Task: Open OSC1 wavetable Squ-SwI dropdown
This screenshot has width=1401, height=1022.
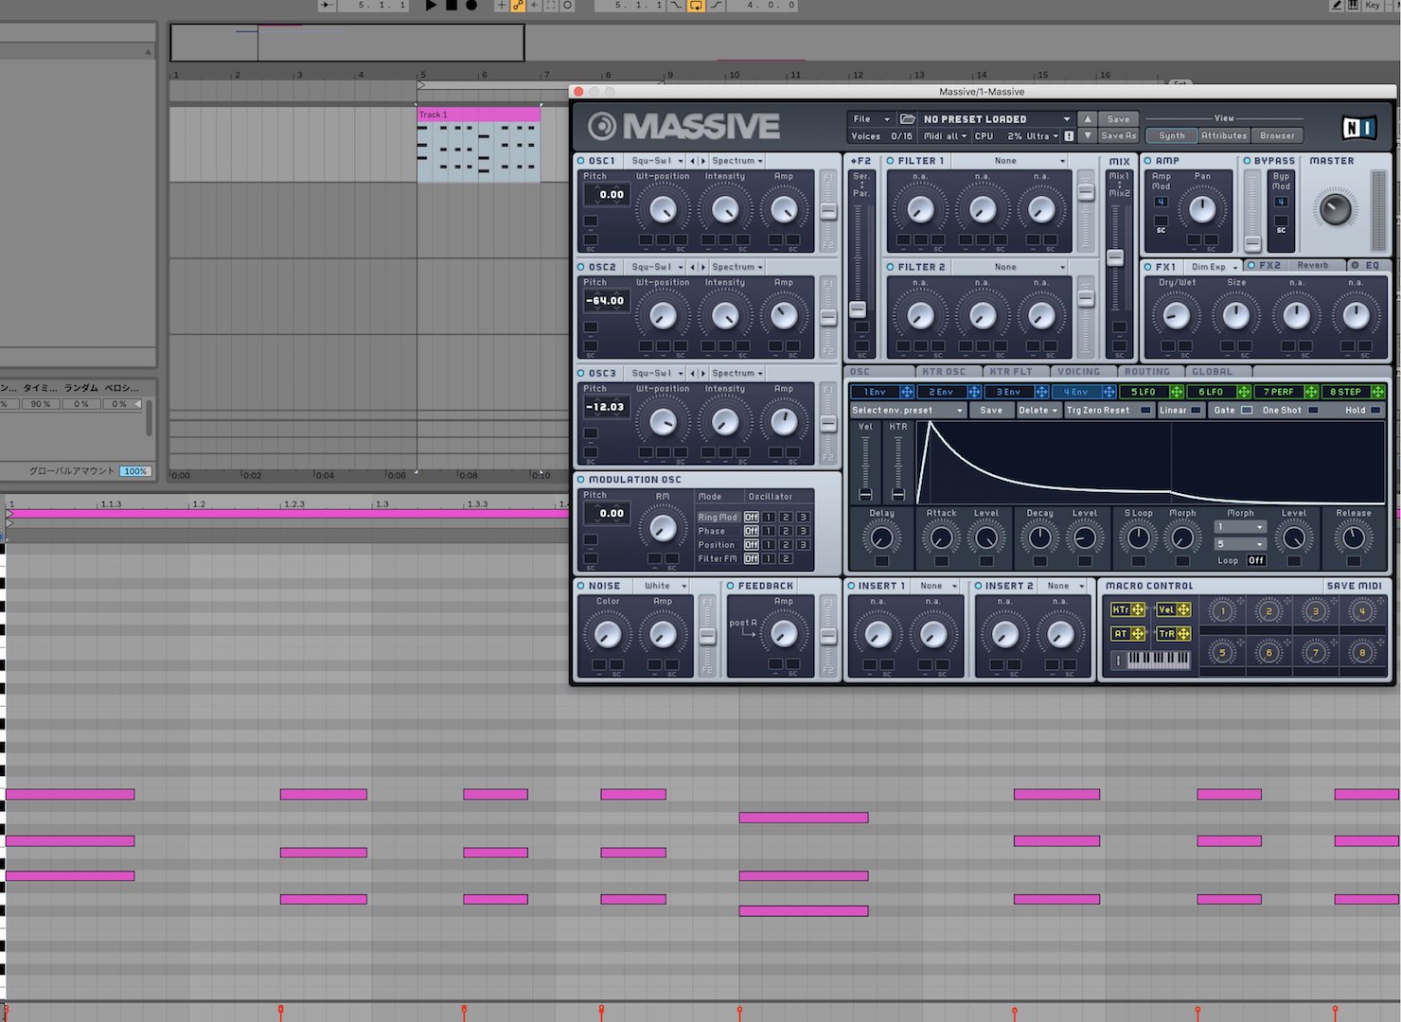Action: 657,161
